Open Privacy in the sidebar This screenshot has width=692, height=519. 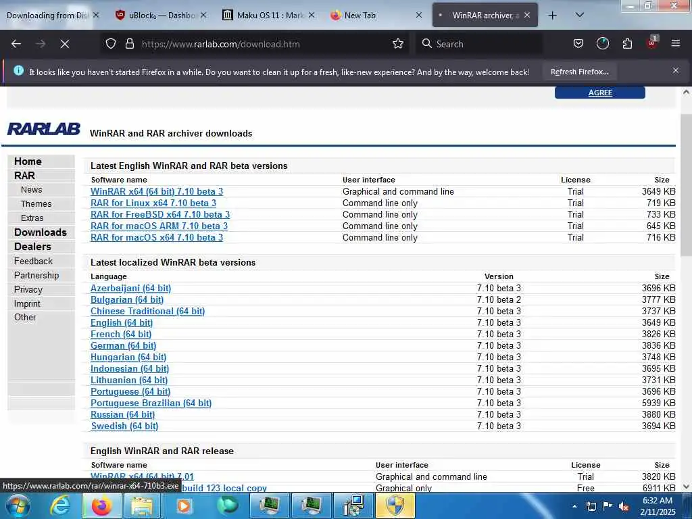[x=28, y=289]
